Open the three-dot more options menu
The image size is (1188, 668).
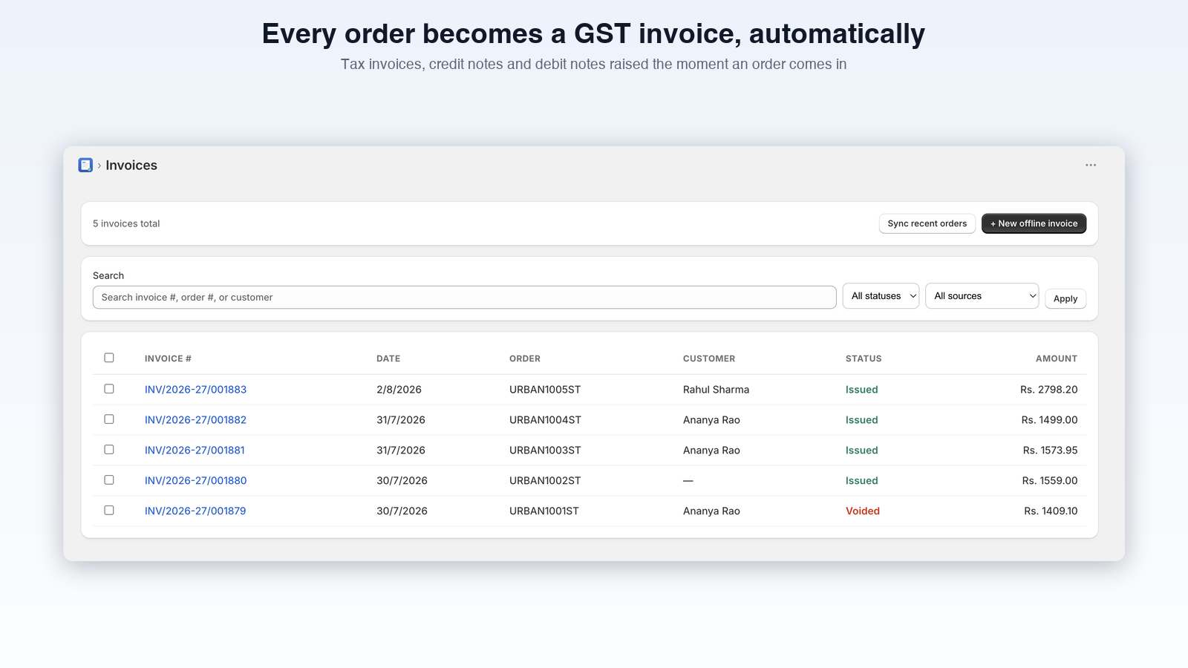coord(1091,165)
